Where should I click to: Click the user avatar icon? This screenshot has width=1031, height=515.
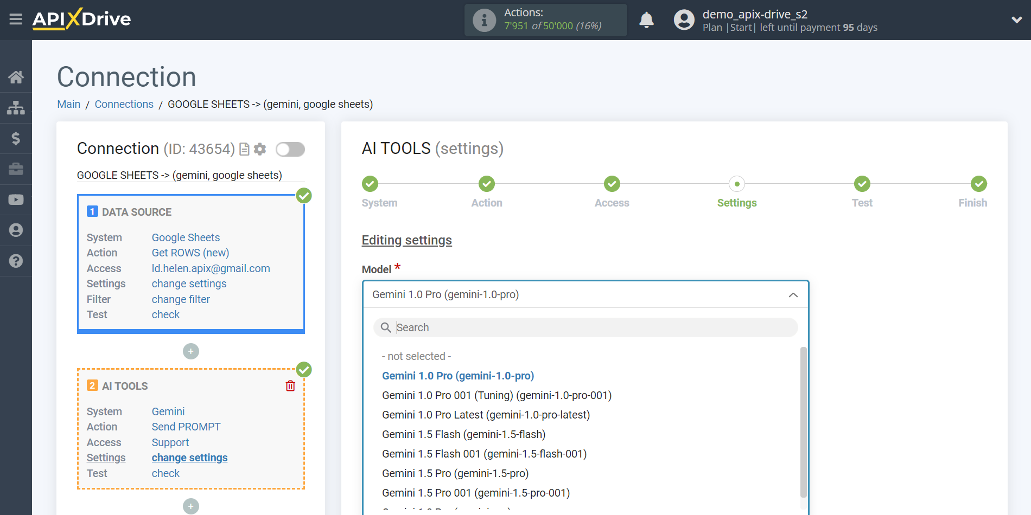[x=684, y=20]
